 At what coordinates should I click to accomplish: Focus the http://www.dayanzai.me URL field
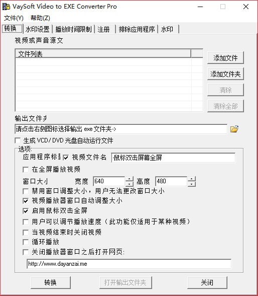point(129,264)
